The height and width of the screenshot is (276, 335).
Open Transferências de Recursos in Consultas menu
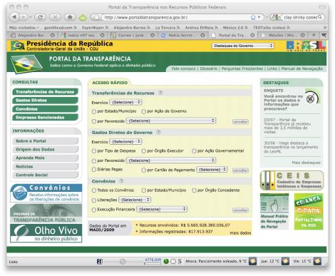[x=45, y=92]
